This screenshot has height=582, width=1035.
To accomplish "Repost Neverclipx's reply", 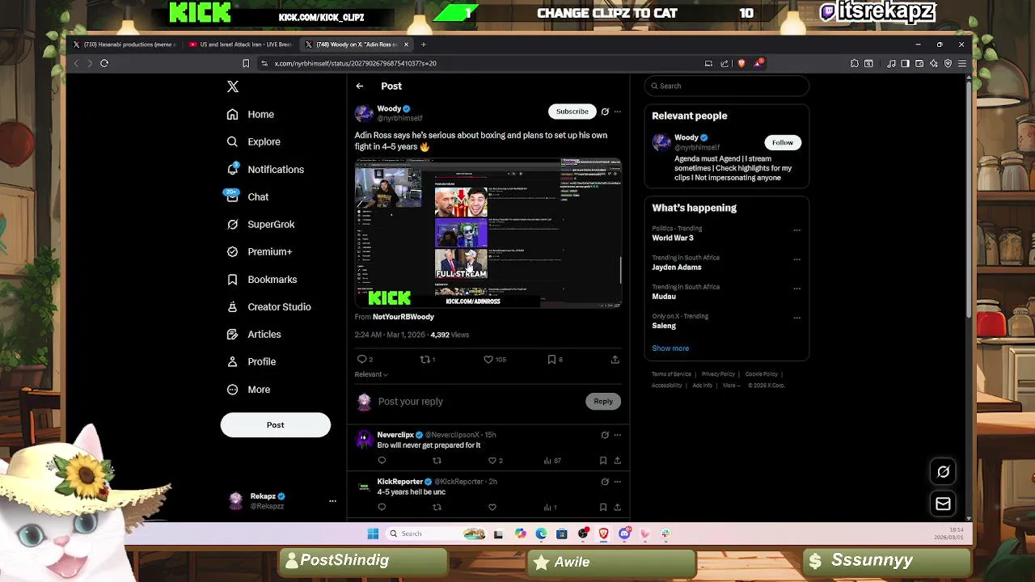I will tap(437, 461).
